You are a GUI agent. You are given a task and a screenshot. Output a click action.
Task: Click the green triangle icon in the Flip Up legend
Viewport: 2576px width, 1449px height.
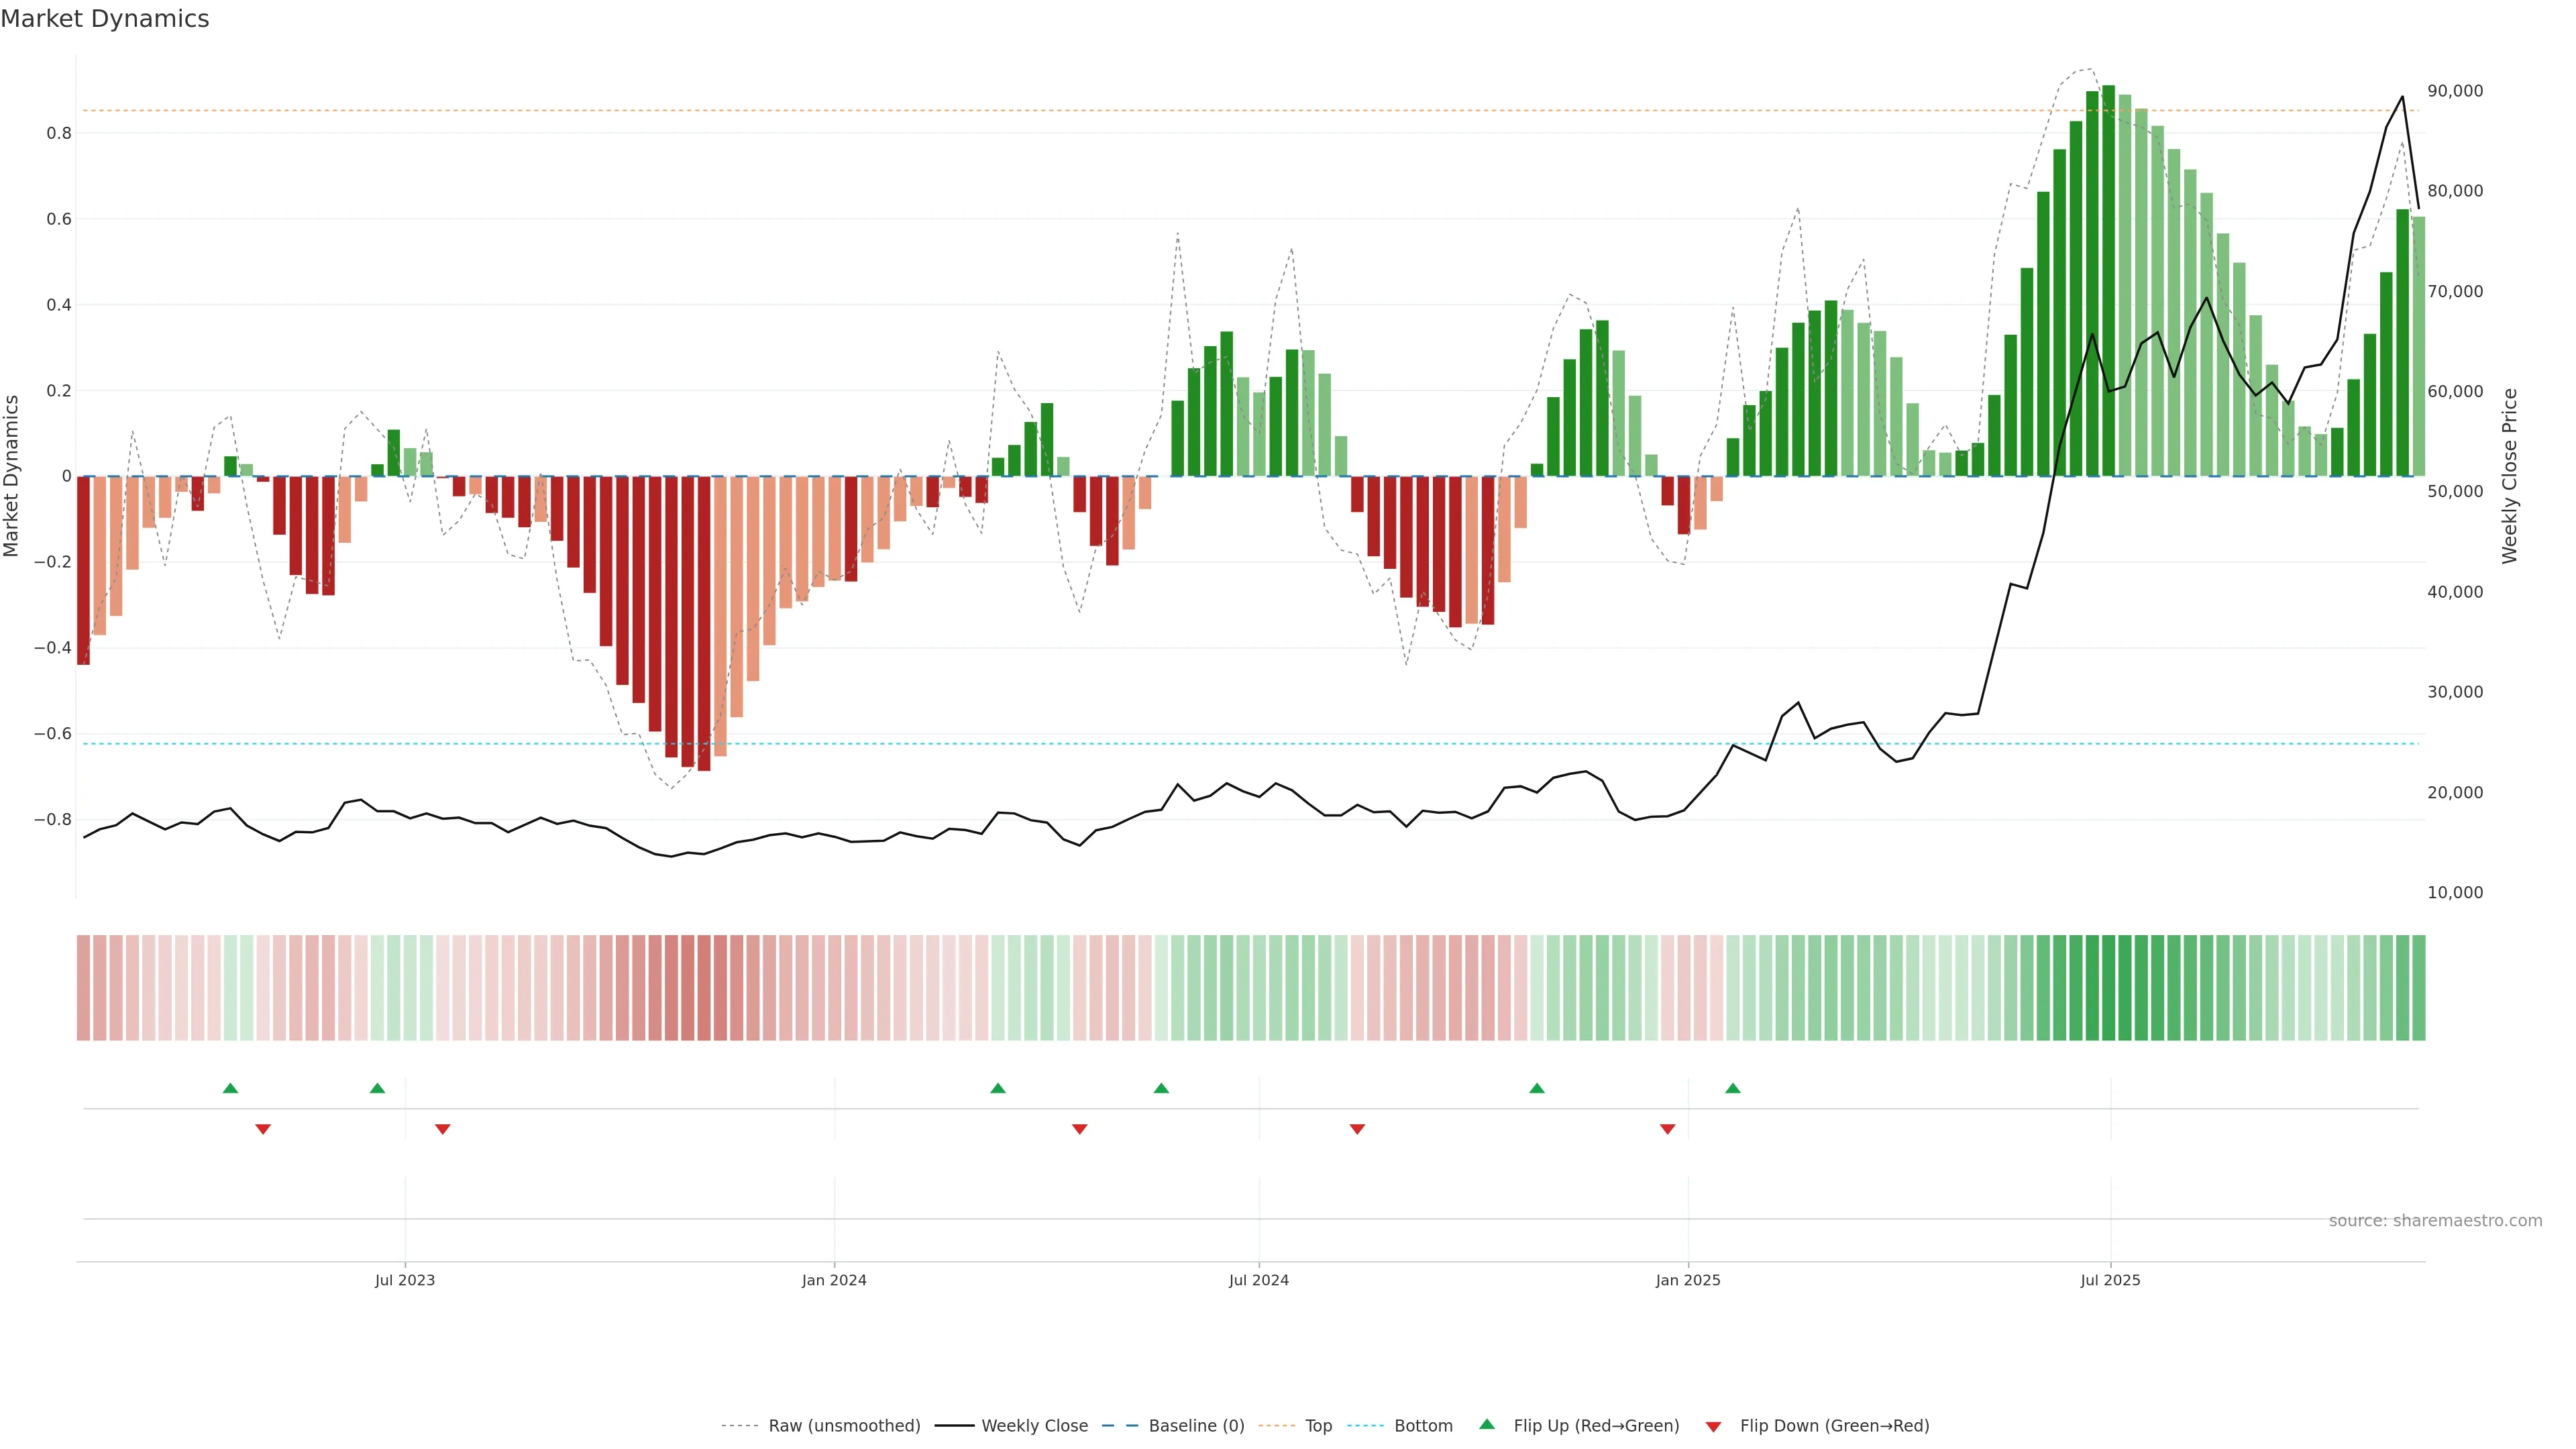pyautogui.click(x=1487, y=1425)
